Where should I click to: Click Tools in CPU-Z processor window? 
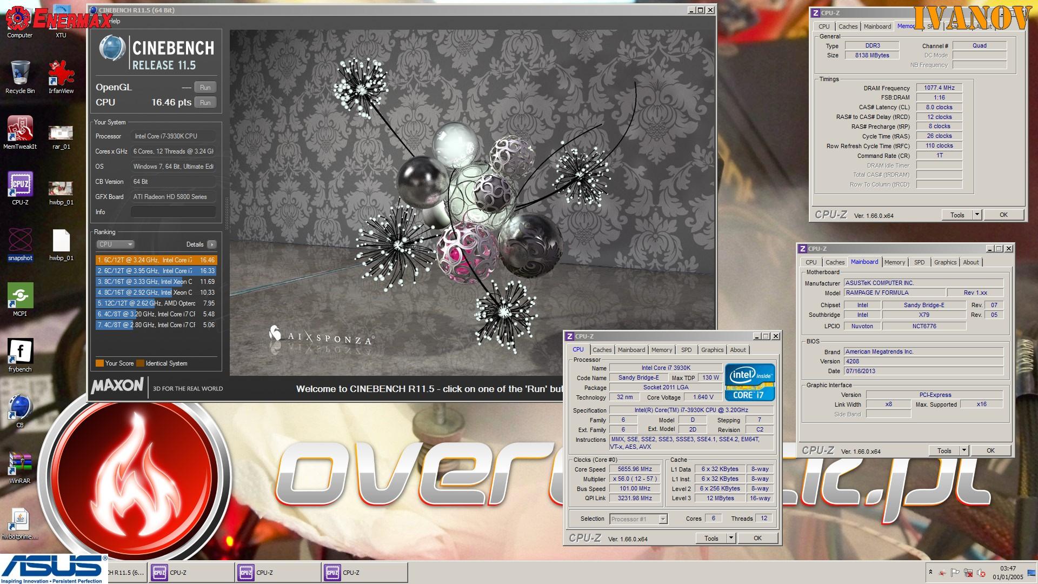(x=711, y=538)
